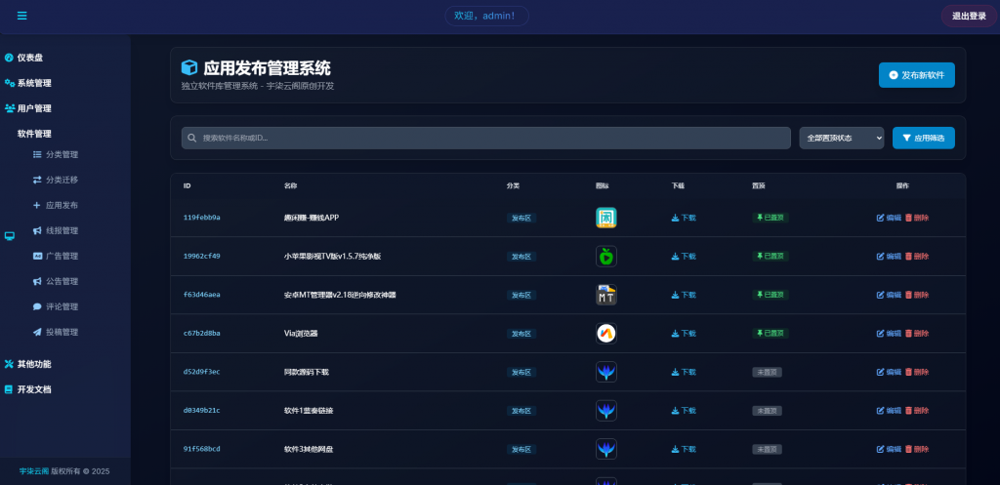
Task: Open the 全部置顶状态 dropdown
Action: click(841, 138)
